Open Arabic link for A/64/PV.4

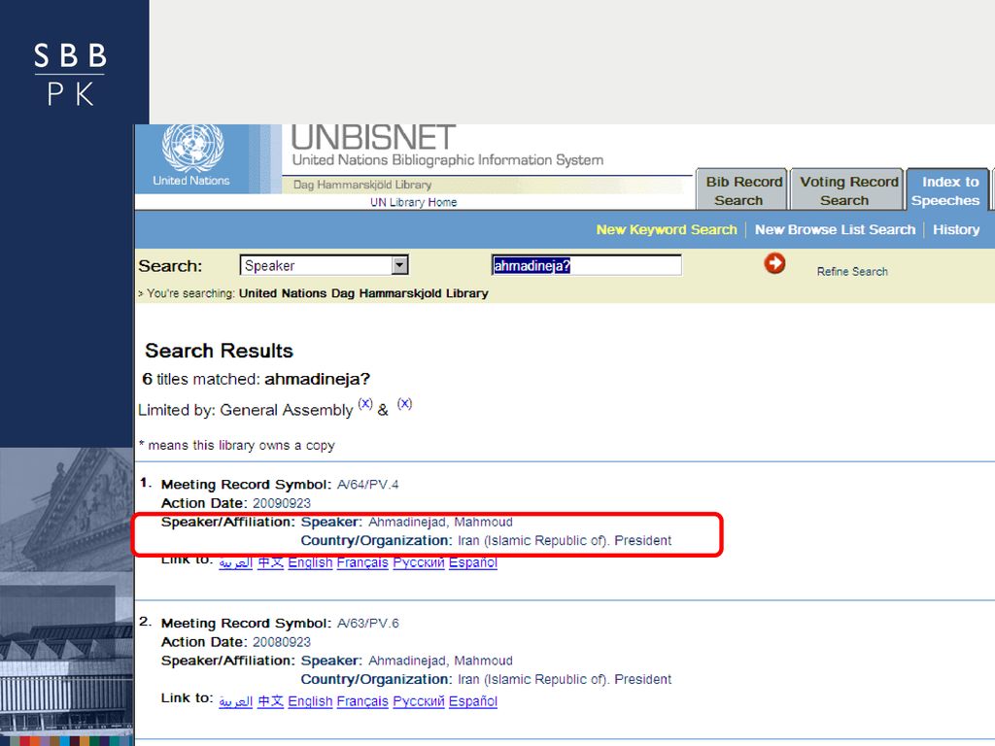point(235,562)
